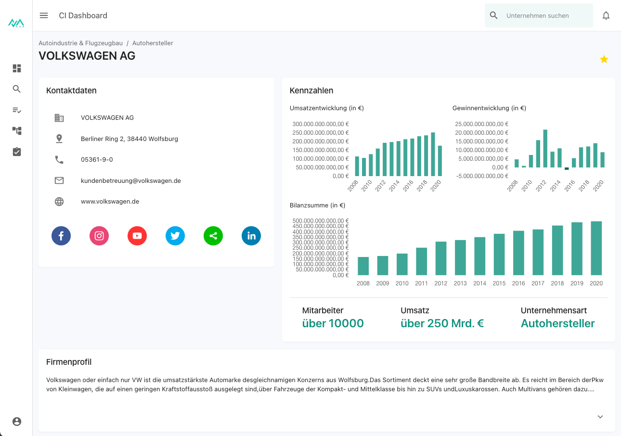Click the CI Dashboard title
Viewport: 621px width, 436px height.
(x=83, y=15)
